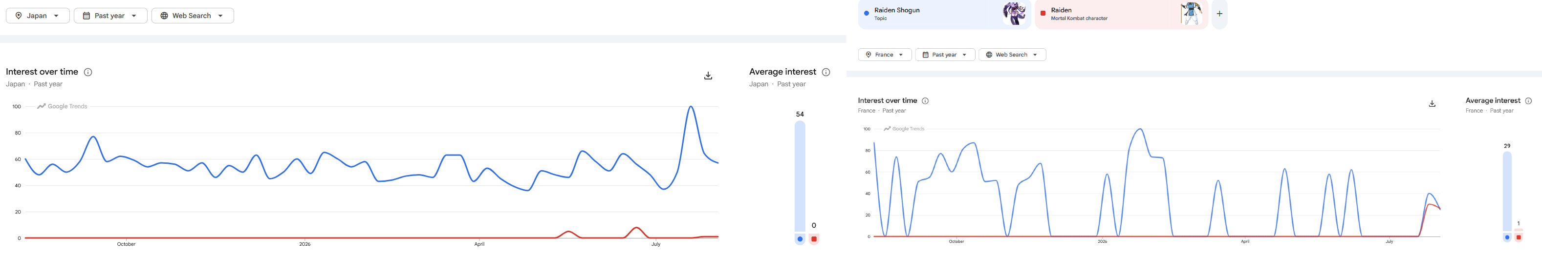The height and width of the screenshot is (256, 1542).
Task: Click the '100' y-axis label on Japan chart
Action: (x=17, y=107)
